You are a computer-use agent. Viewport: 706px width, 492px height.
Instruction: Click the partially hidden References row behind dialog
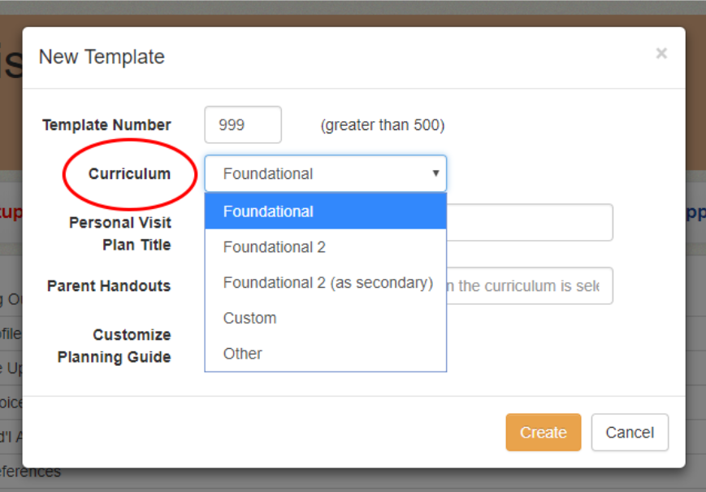click(x=31, y=472)
